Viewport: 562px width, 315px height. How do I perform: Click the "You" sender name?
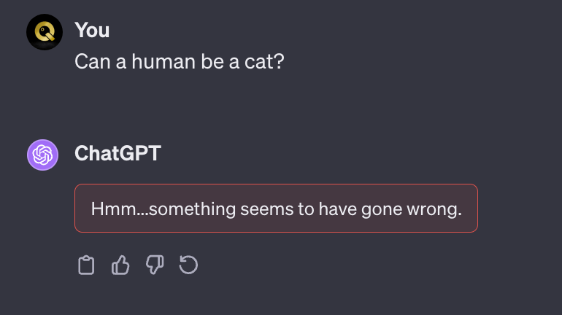pyautogui.click(x=92, y=30)
